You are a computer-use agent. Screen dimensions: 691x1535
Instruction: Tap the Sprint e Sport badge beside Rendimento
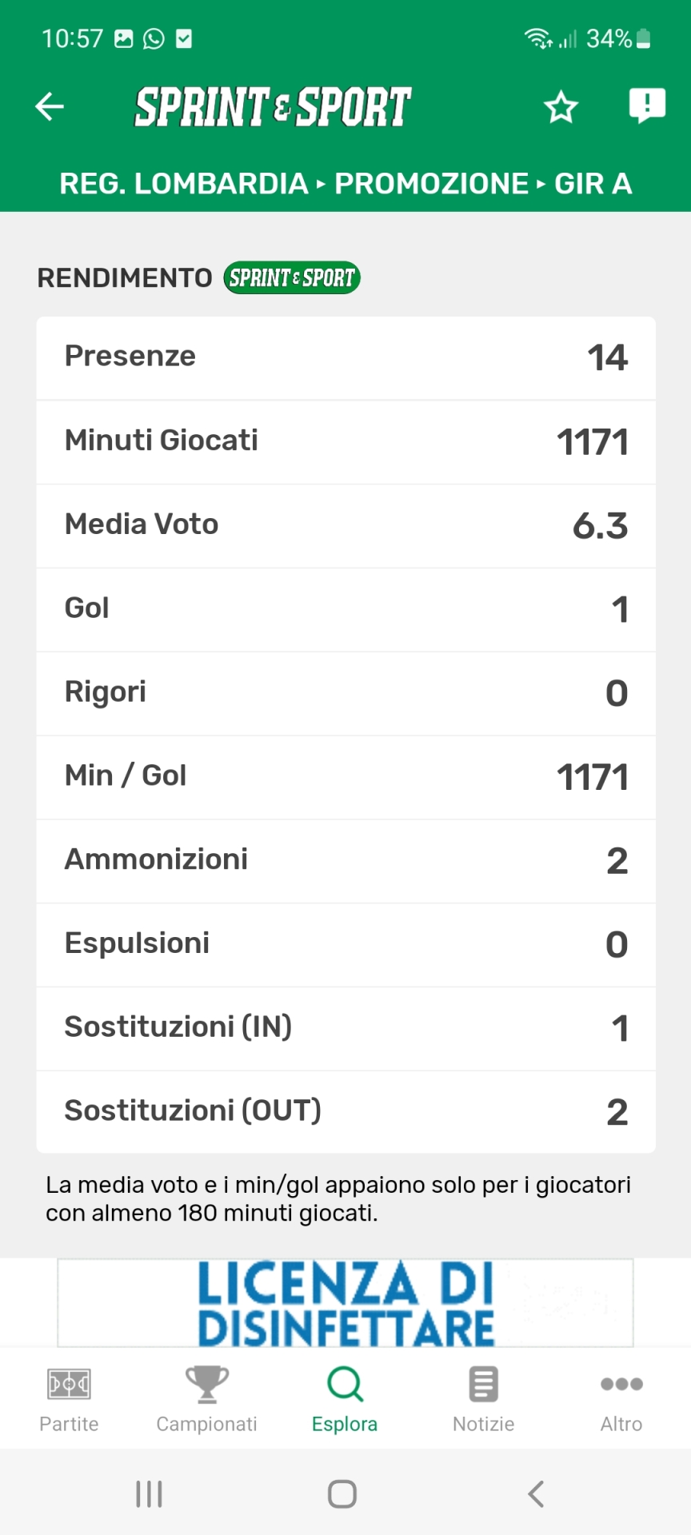click(x=292, y=278)
